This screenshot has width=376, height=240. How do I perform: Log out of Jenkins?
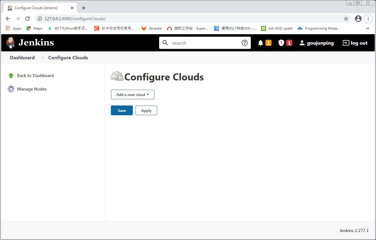click(x=355, y=43)
